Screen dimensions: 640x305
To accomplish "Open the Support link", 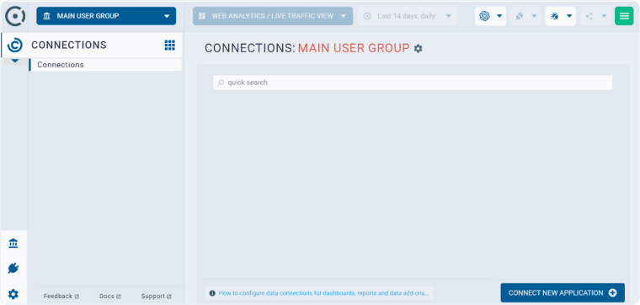I will point(157,296).
